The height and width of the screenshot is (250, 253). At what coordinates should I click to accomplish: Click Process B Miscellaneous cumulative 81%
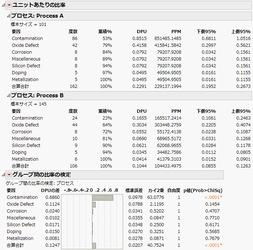[x=107, y=139]
